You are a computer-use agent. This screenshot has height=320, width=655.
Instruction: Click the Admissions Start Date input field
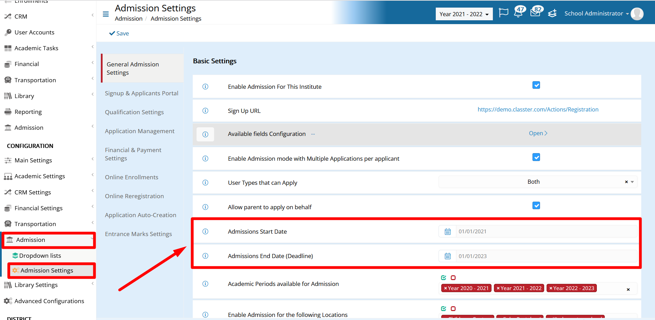(546, 232)
